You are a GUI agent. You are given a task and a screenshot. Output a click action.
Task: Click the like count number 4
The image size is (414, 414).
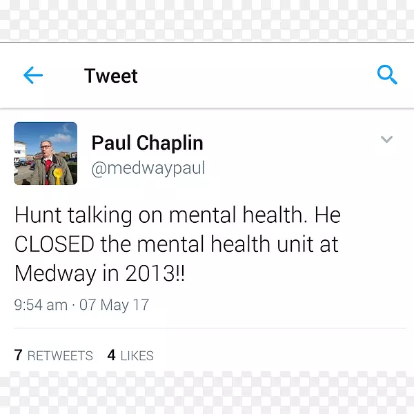(x=111, y=355)
